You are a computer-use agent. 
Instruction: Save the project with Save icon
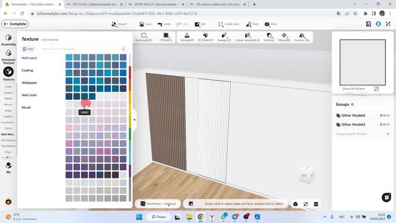pos(145,24)
